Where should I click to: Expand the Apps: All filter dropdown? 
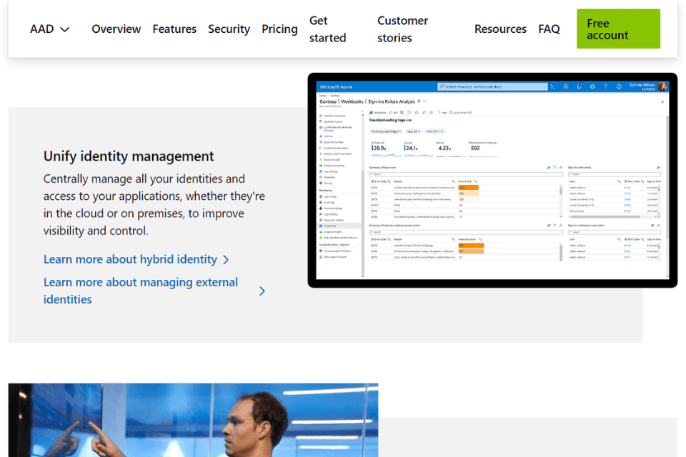coord(413,131)
